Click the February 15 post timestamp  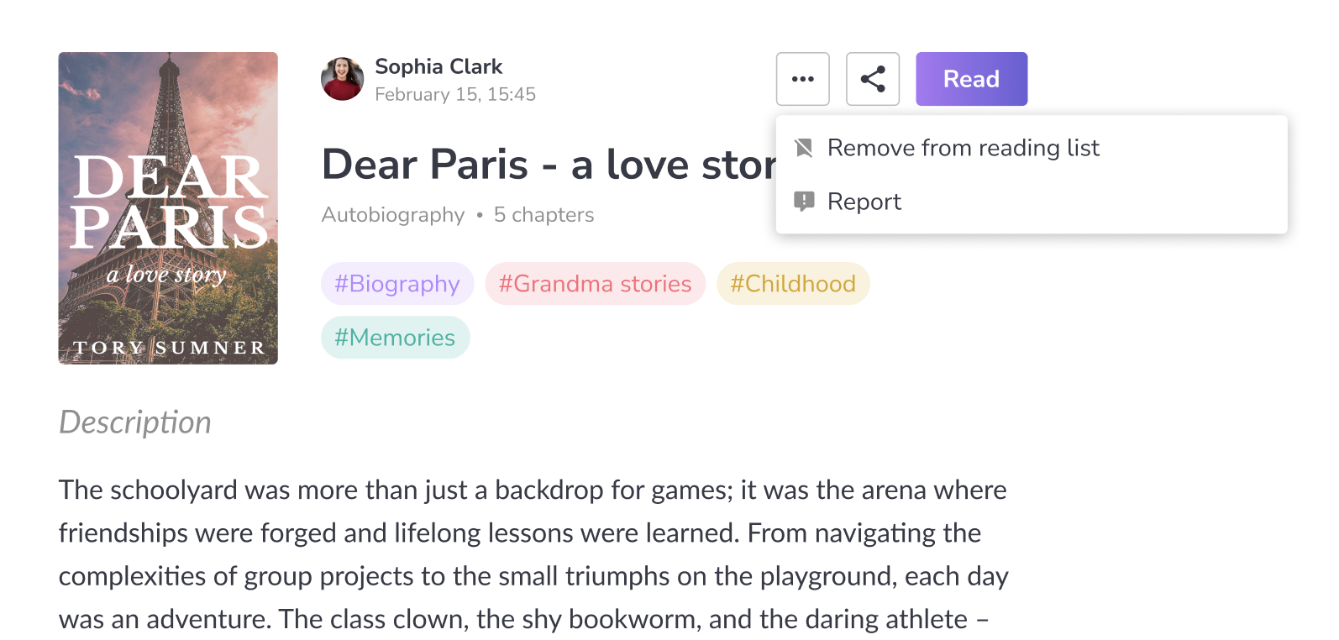454,94
